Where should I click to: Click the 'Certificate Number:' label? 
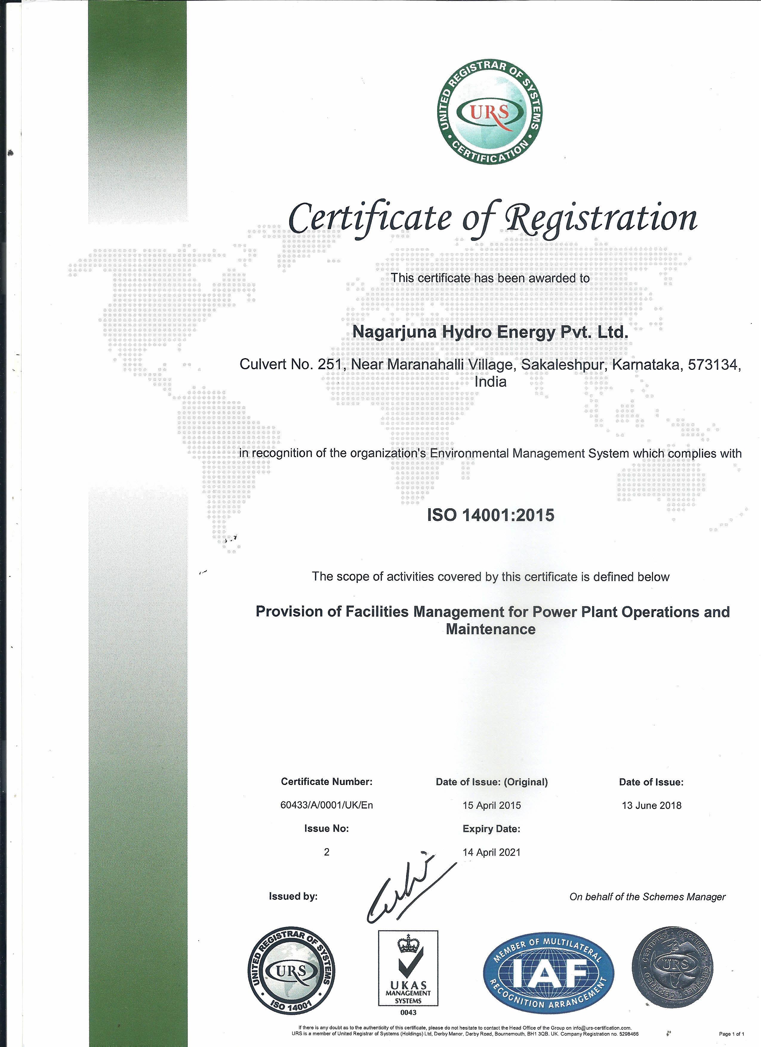(x=327, y=782)
